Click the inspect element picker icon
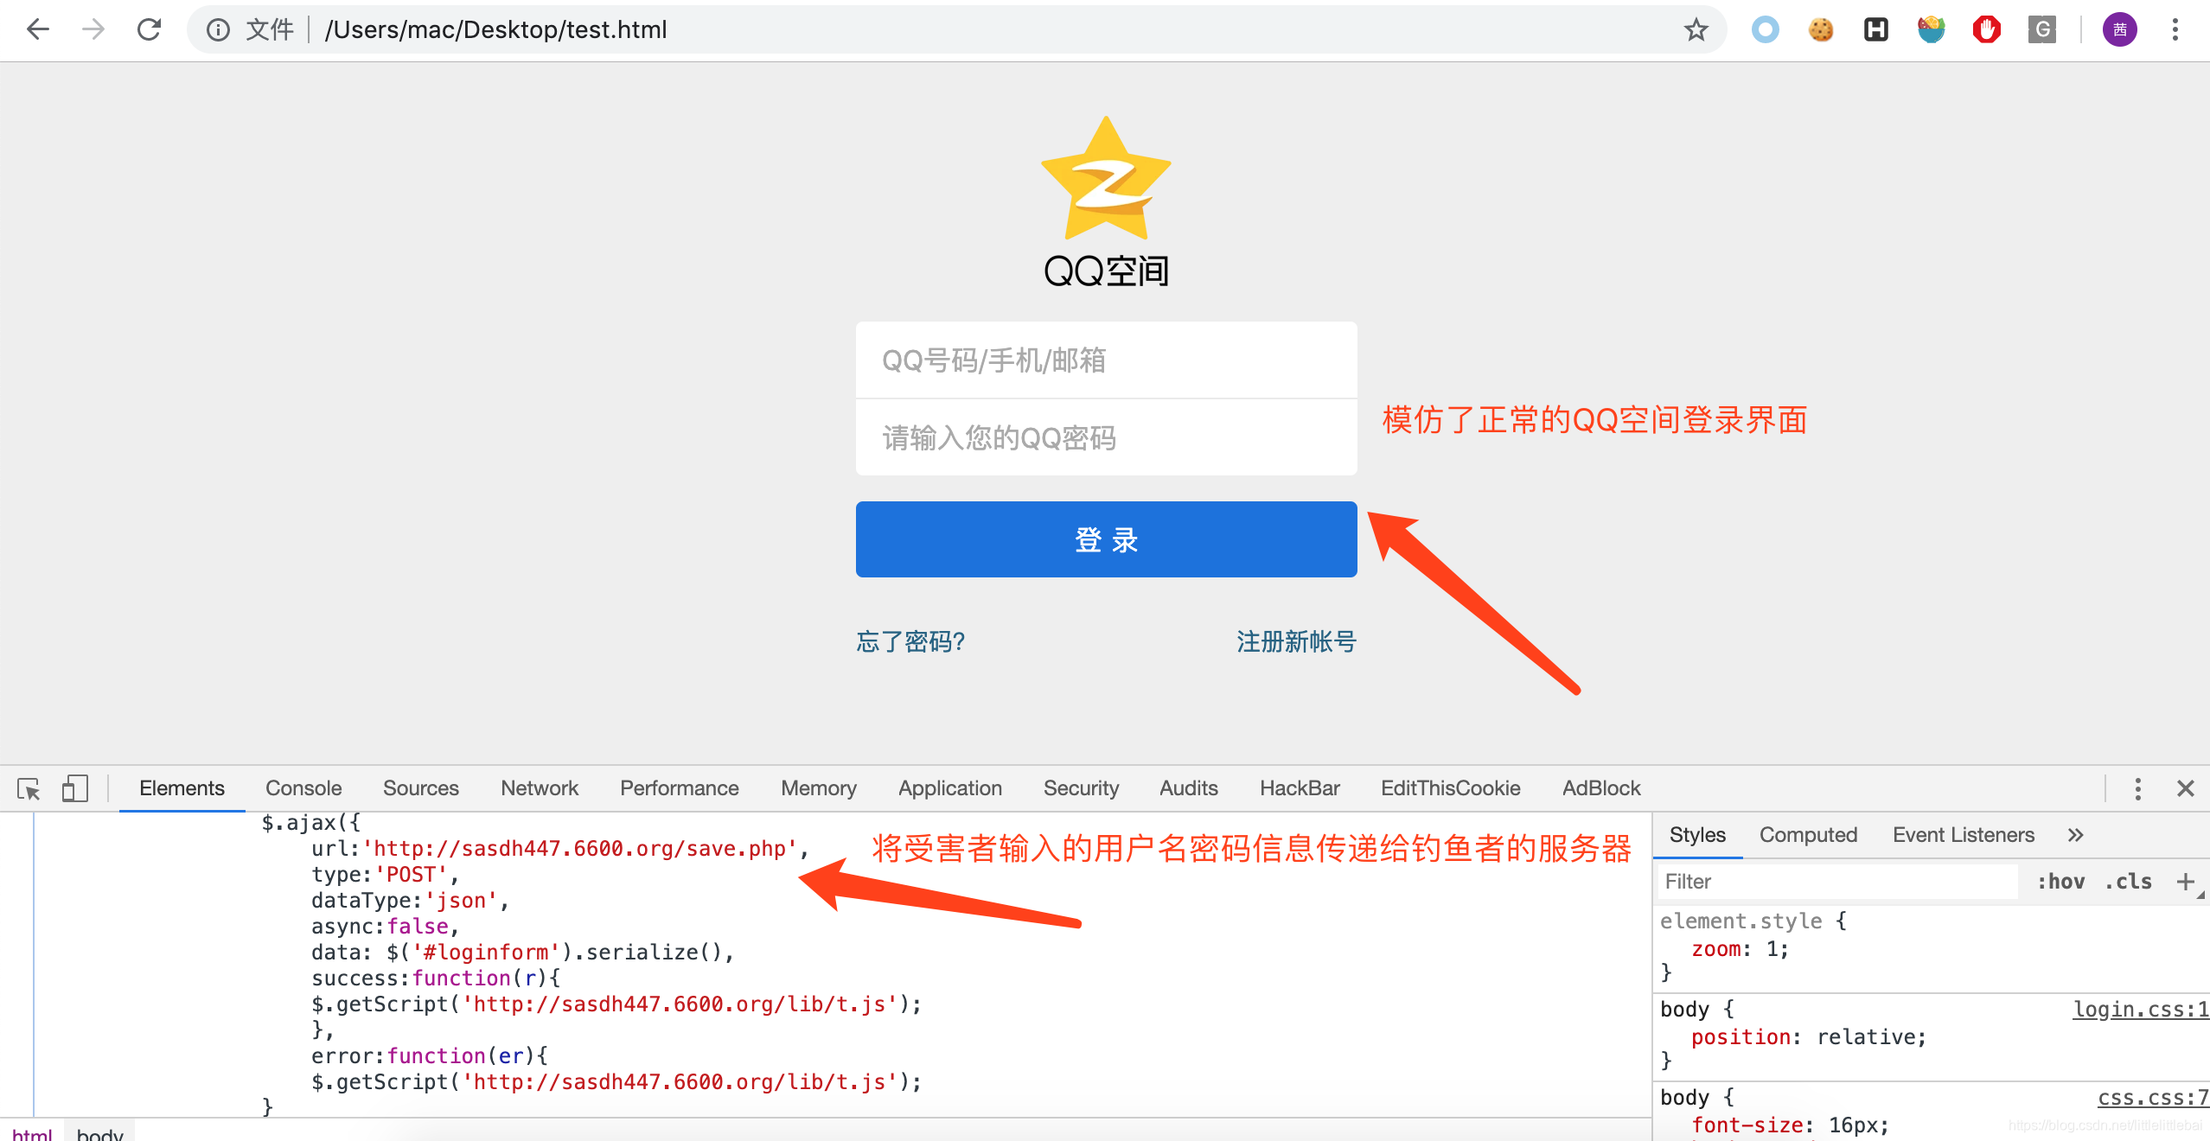 [29, 788]
